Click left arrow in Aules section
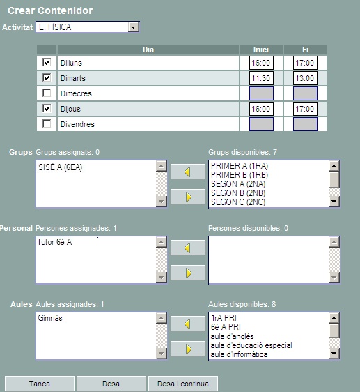This screenshot has width=360, height=392. (x=188, y=324)
